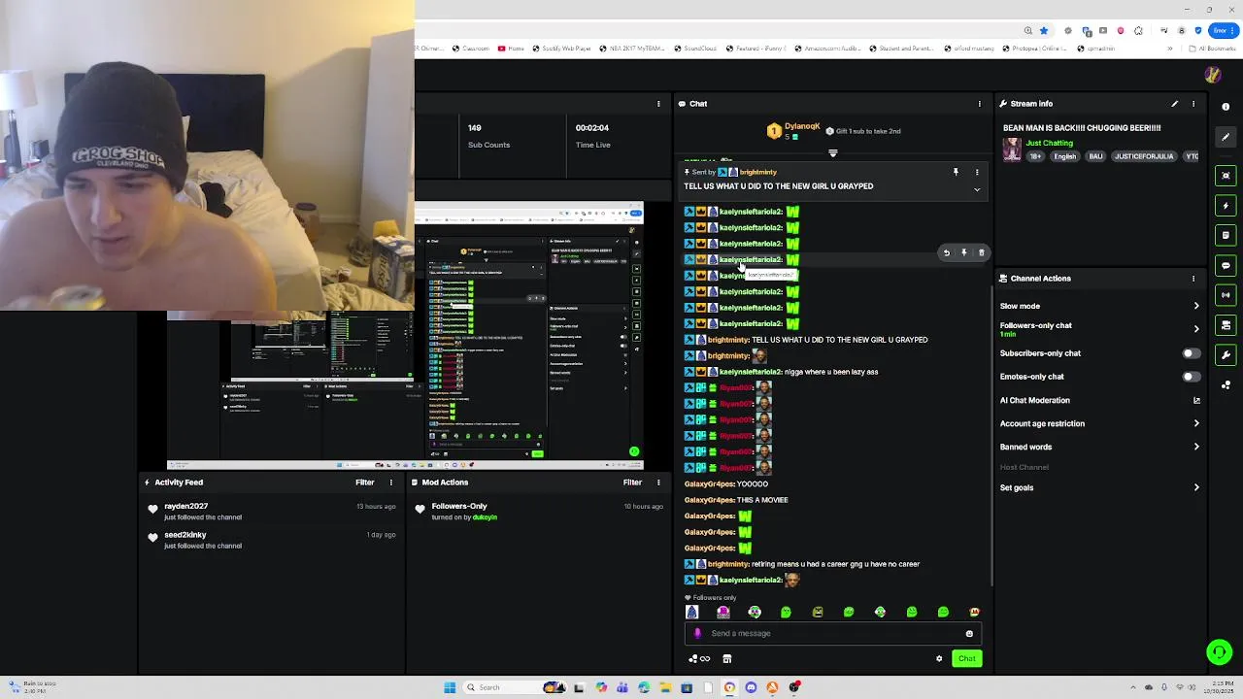1243x699 pixels.
Task: Collapse the pinned chat message
Action: (977, 189)
